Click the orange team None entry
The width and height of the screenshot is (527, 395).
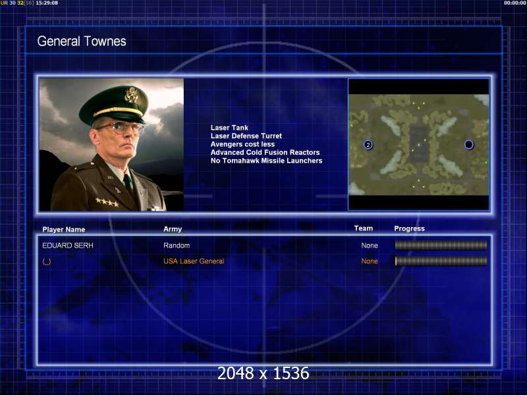pos(370,261)
